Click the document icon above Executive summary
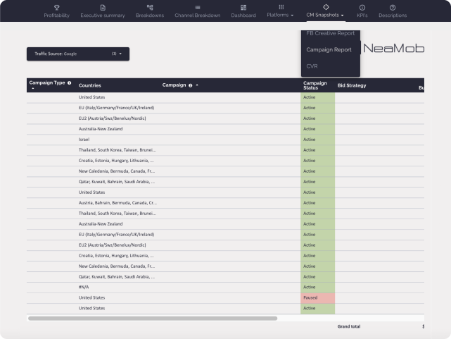451x339 pixels. point(102,7)
